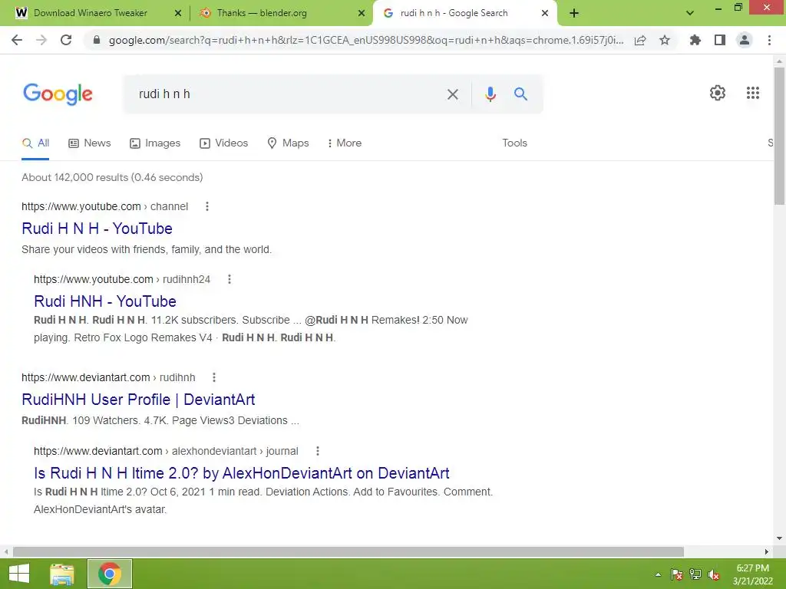Viewport: 786px width, 589px height.
Task: Open options for youtube.com channel result
Action: pyautogui.click(x=207, y=206)
